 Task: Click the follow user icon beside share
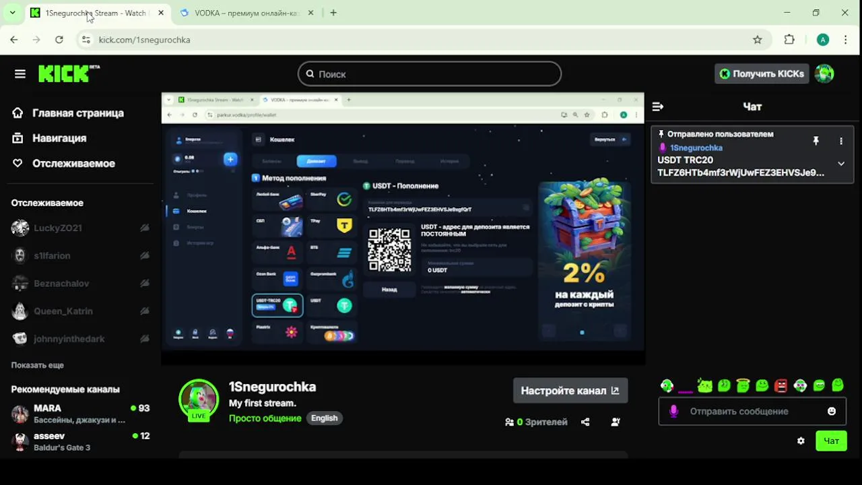[x=616, y=422]
